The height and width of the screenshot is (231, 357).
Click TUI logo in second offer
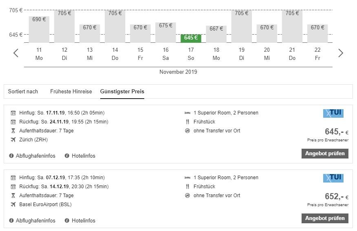tap(333, 178)
